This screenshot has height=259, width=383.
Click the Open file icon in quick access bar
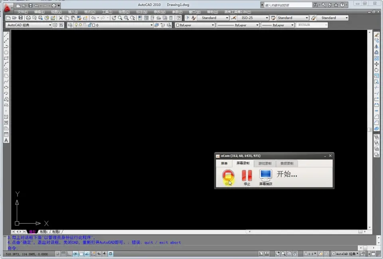[x=24, y=5]
